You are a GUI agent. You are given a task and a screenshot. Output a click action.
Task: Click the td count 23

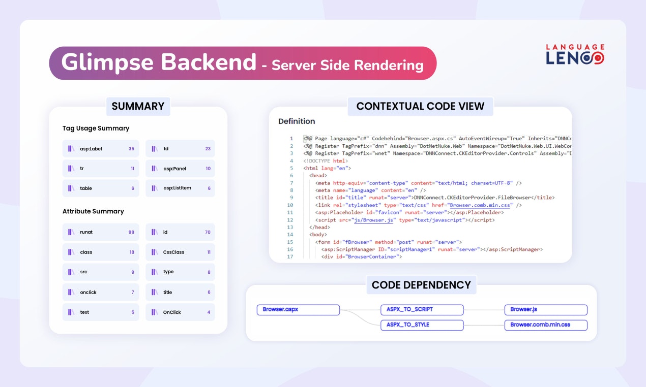[x=208, y=149]
